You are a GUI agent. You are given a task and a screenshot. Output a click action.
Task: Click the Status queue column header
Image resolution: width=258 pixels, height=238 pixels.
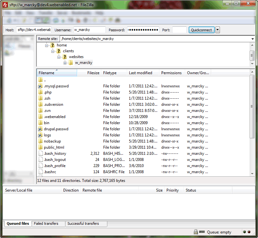tap(208, 190)
